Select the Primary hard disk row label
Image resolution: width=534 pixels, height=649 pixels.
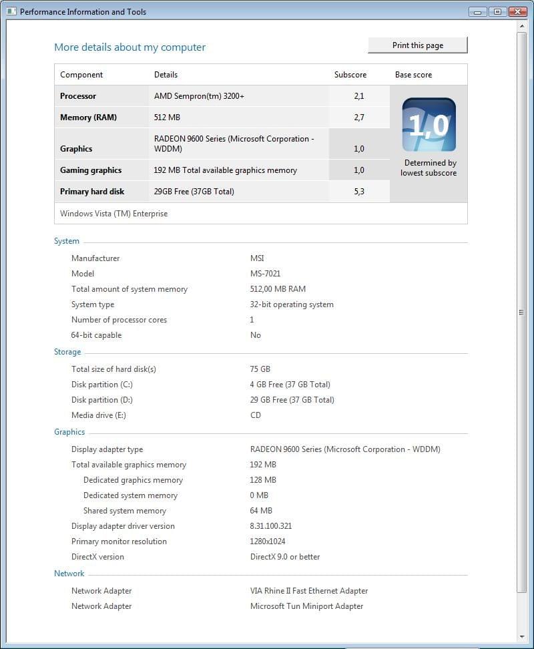point(92,191)
